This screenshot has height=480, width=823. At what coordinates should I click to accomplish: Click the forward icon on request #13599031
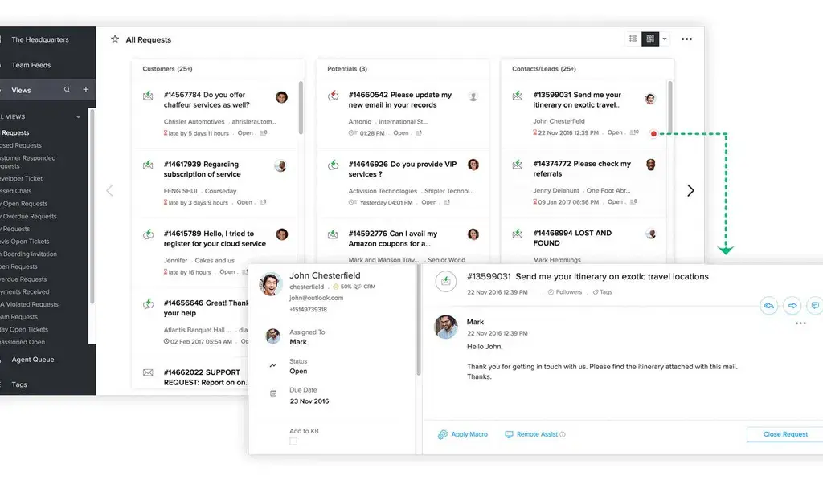tap(792, 306)
